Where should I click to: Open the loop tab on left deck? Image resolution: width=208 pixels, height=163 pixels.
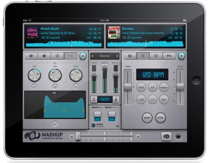[57, 56]
